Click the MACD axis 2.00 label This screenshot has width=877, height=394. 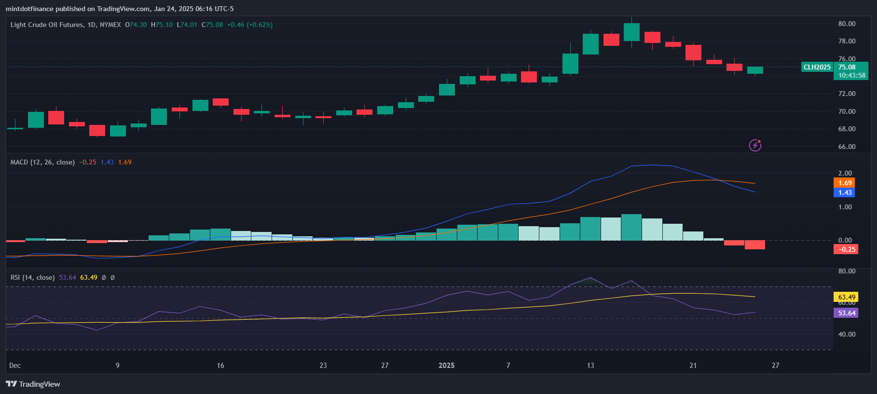pyautogui.click(x=845, y=173)
